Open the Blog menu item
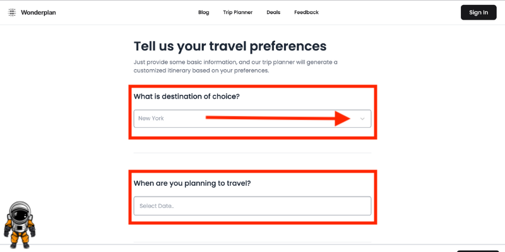 click(203, 12)
